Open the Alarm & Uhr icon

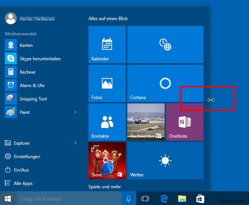coord(11,85)
